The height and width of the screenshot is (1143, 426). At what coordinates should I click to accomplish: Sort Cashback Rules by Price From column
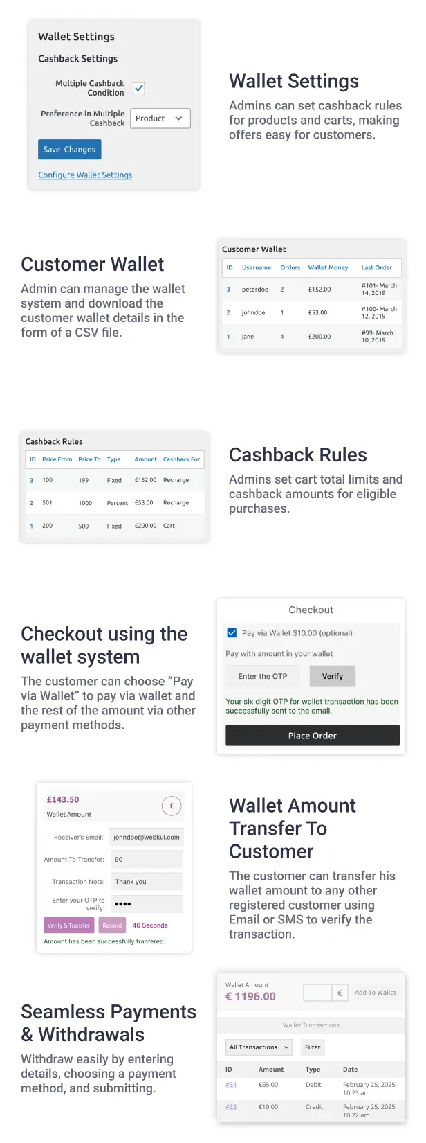pyautogui.click(x=57, y=459)
